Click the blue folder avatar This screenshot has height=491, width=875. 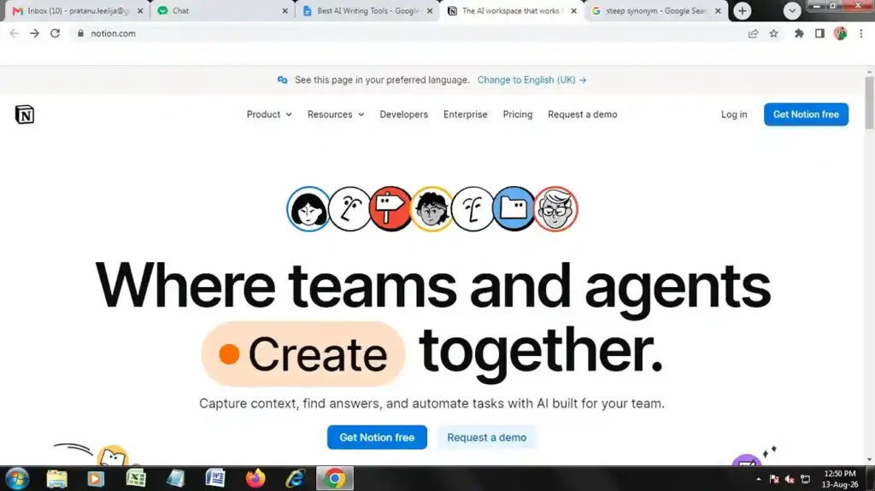point(514,209)
